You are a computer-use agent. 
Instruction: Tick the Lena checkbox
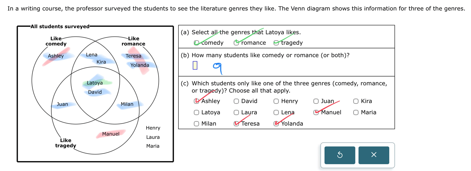point(276,113)
